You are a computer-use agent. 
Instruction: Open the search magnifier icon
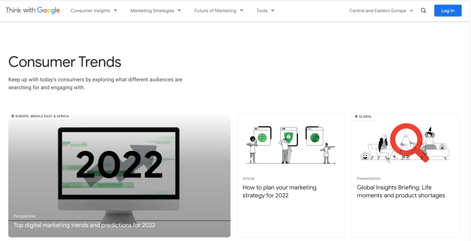click(424, 11)
